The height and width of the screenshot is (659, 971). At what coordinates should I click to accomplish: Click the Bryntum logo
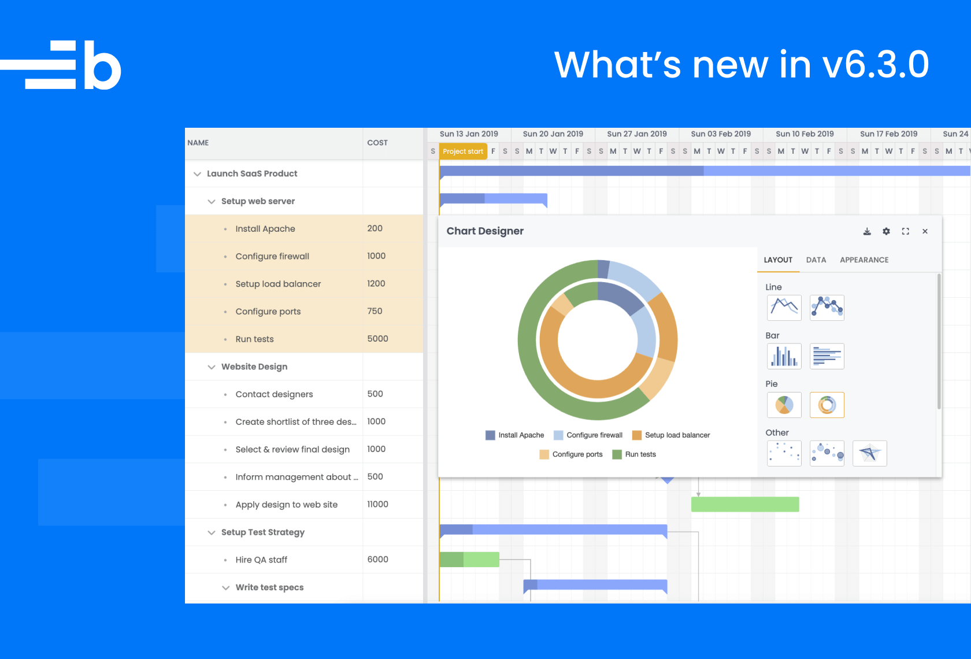click(x=61, y=65)
